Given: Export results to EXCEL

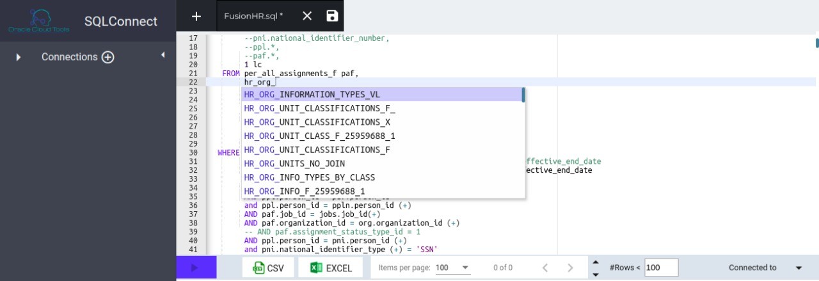Looking at the screenshot, I should [331, 268].
